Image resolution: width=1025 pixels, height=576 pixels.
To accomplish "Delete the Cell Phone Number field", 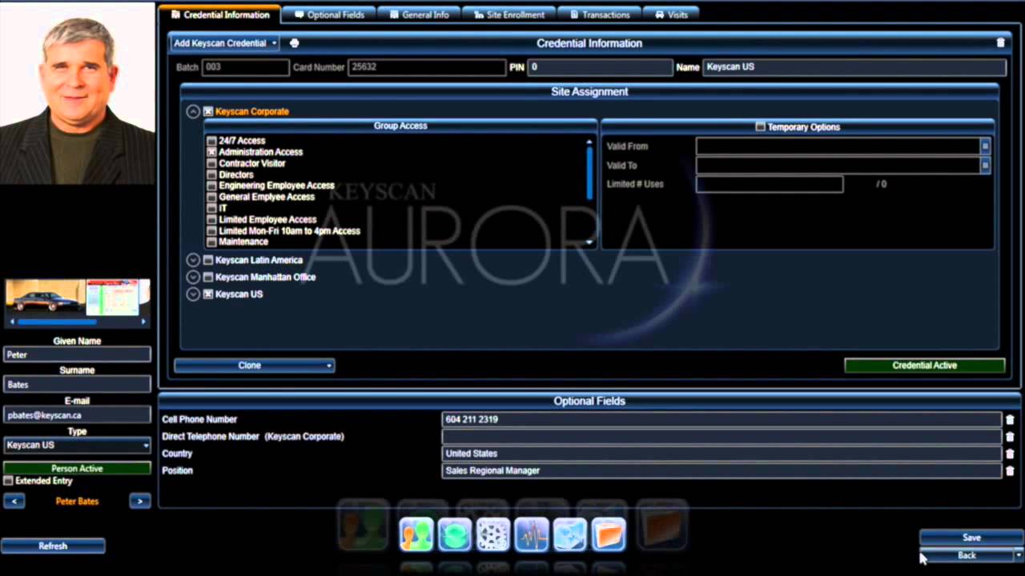I will point(1010,419).
